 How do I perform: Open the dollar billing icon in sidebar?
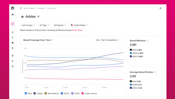click(x=13, y=66)
